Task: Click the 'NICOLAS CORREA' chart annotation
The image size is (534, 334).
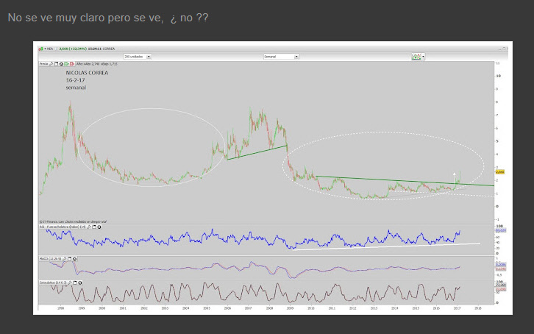Action: click(87, 73)
